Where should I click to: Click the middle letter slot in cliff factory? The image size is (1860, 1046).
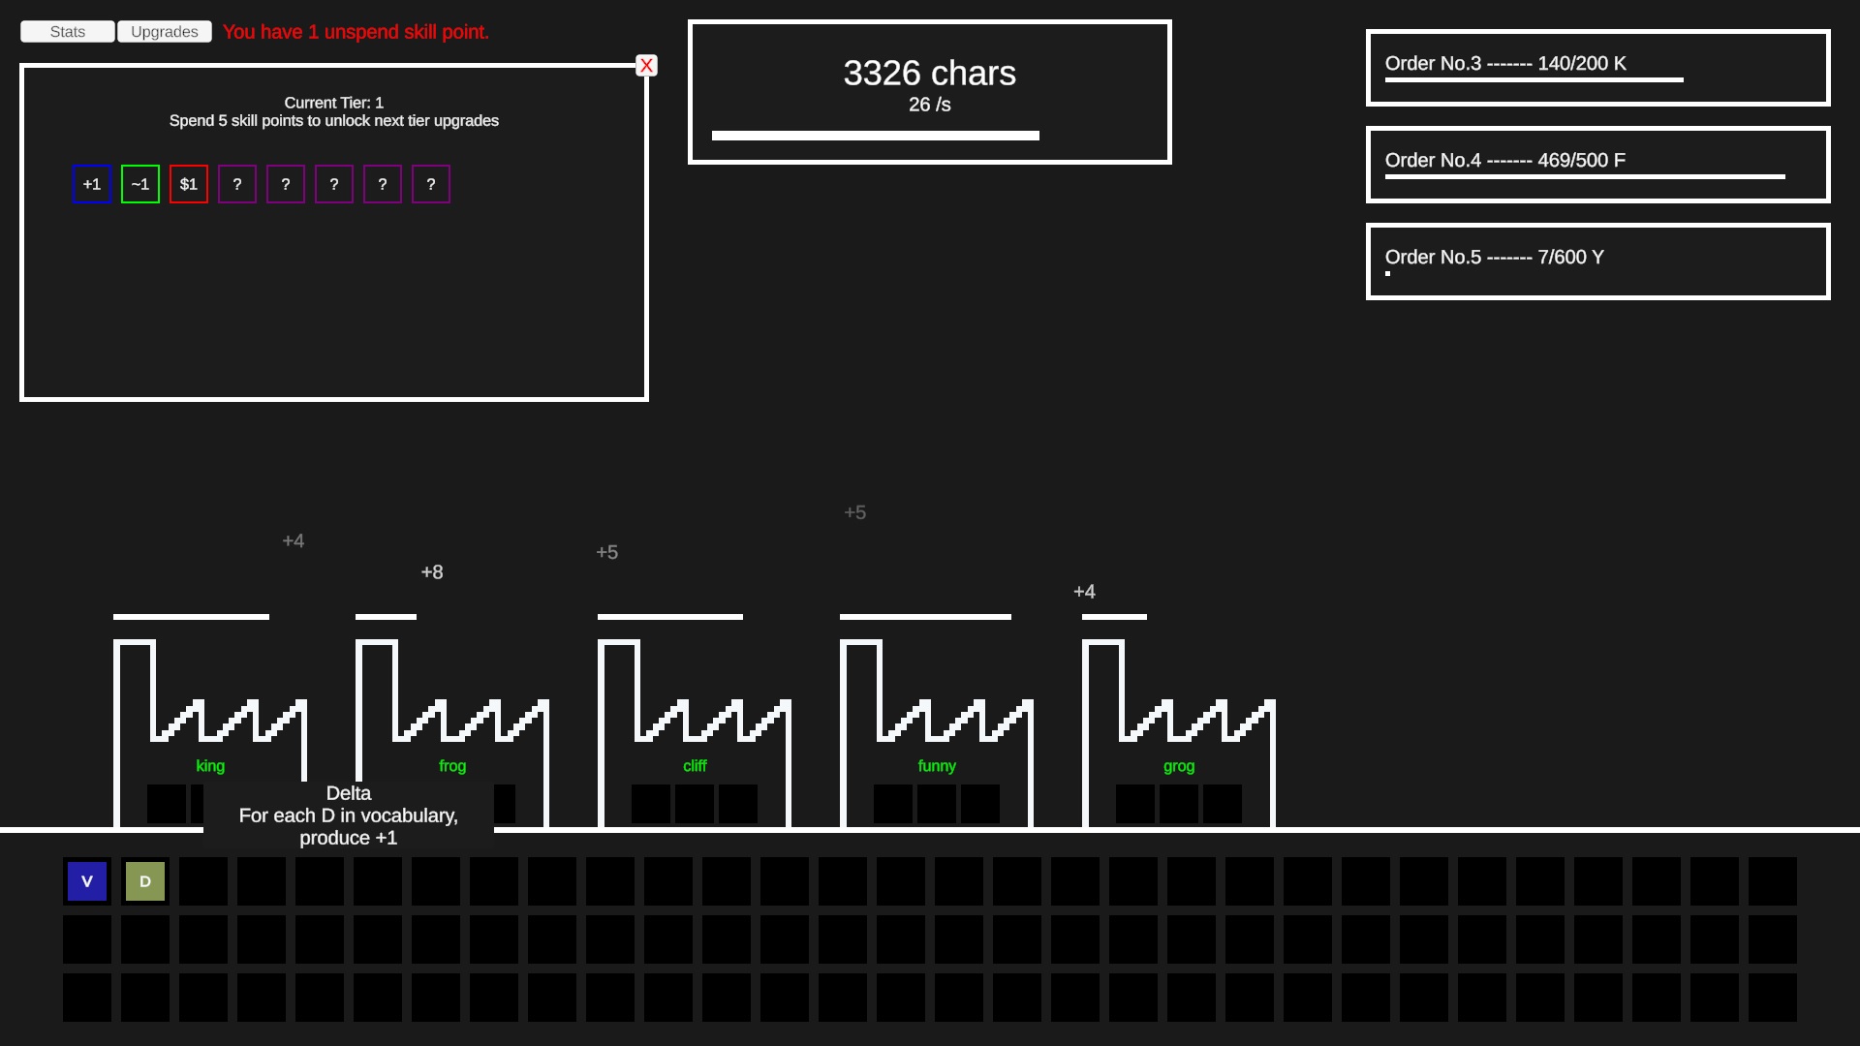tap(695, 804)
